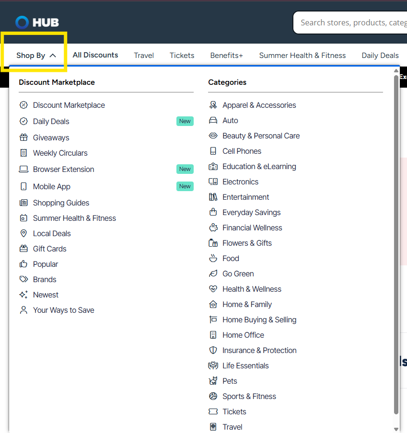
Task: Click the Local Deals map pin icon
Action: point(24,233)
